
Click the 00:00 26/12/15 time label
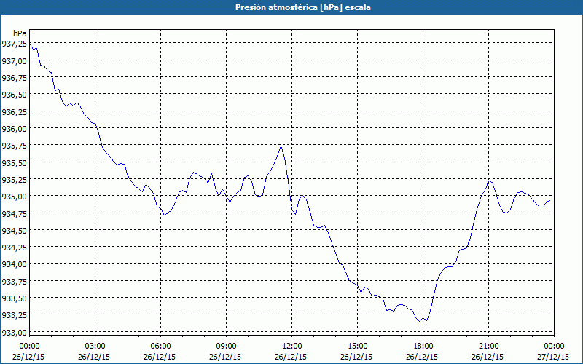pyautogui.click(x=28, y=352)
